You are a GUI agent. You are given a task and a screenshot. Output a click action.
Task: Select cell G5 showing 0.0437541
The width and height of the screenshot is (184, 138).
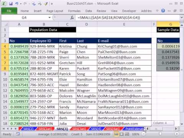tap(168, 52)
